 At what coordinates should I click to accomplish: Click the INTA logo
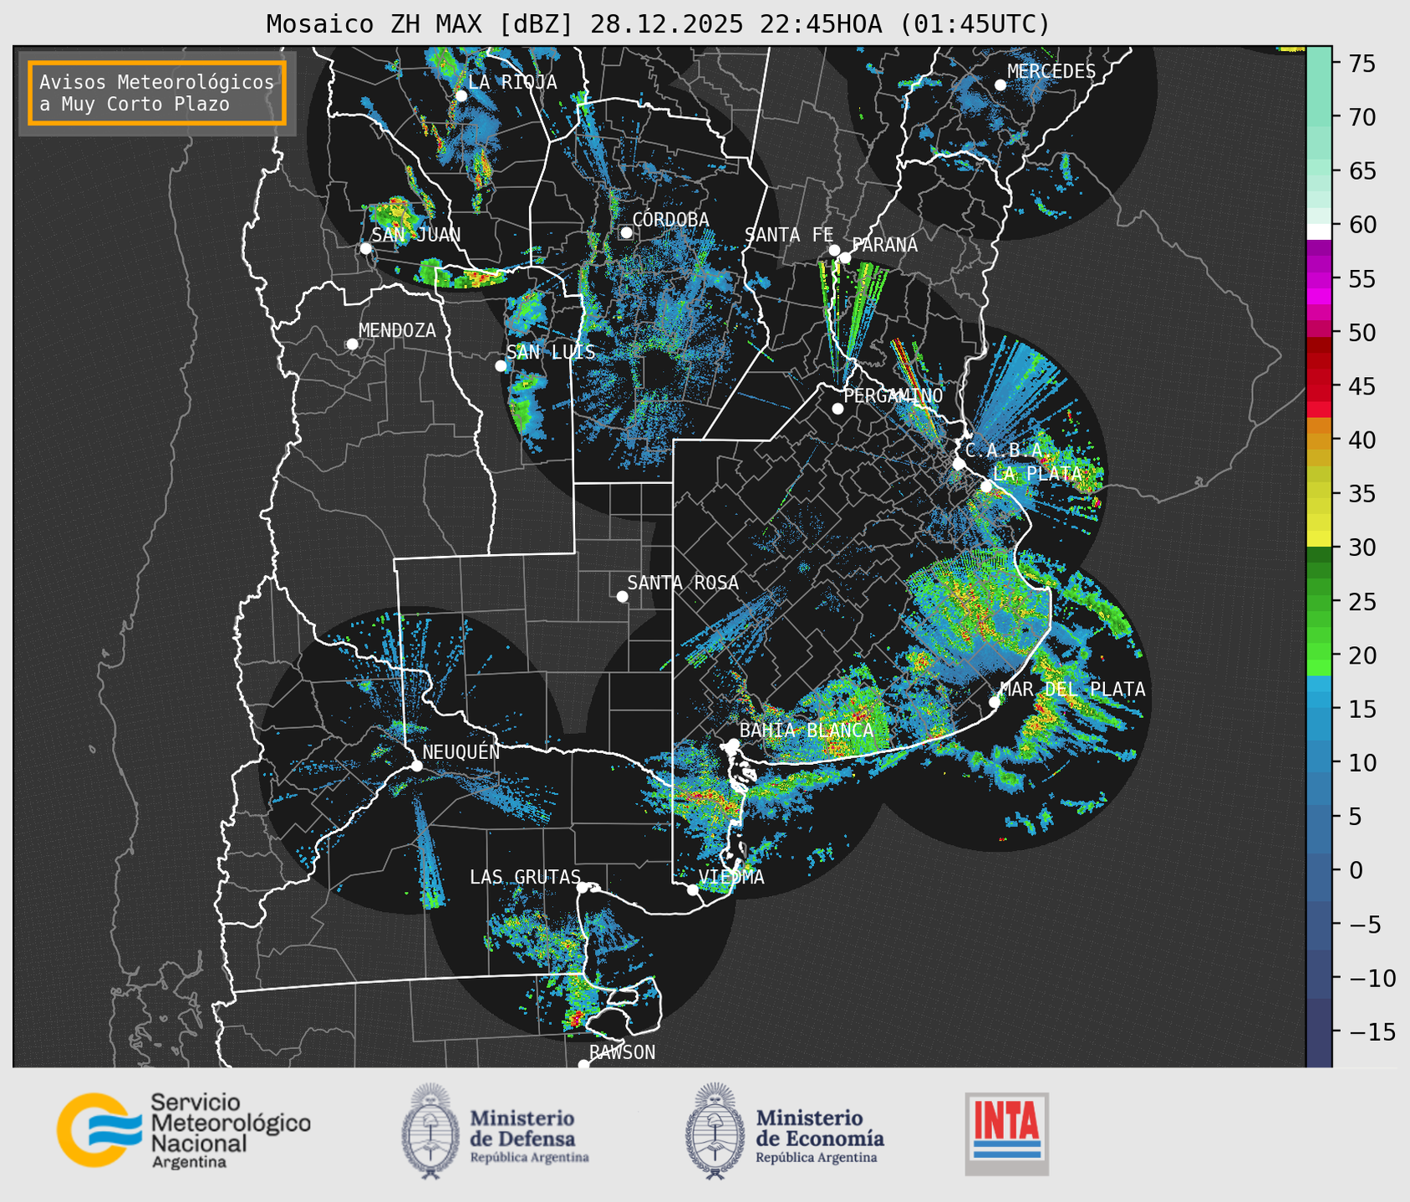(x=1006, y=1133)
